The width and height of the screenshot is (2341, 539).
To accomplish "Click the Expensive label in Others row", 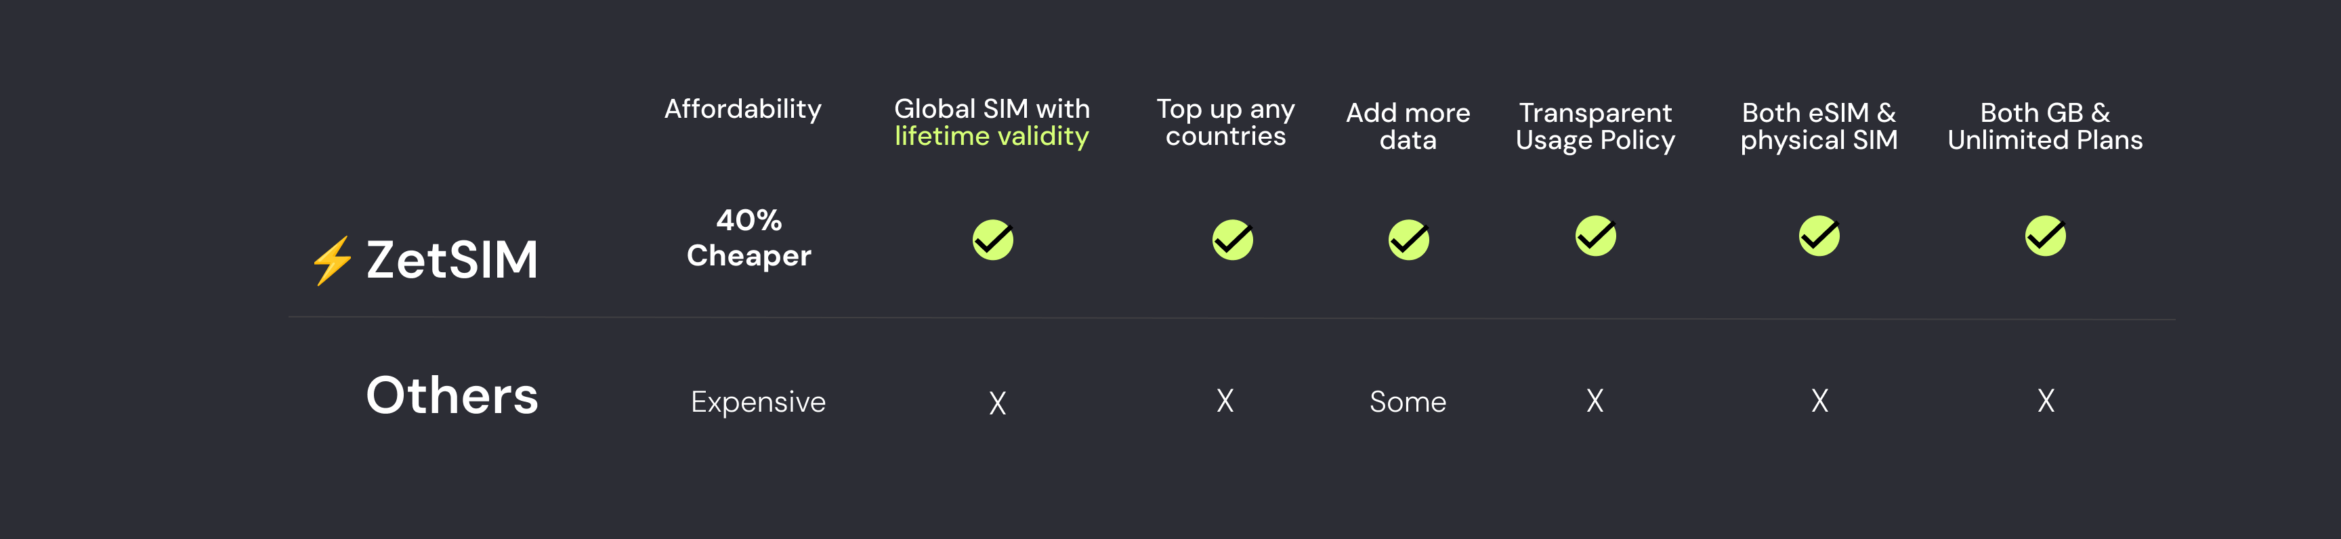I will (x=758, y=403).
